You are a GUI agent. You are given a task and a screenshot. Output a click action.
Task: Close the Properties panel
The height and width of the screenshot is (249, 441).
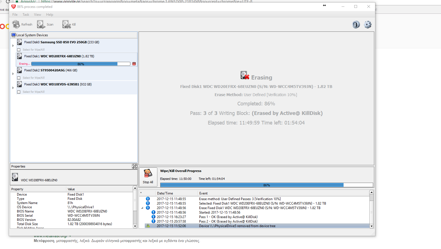point(135,166)
